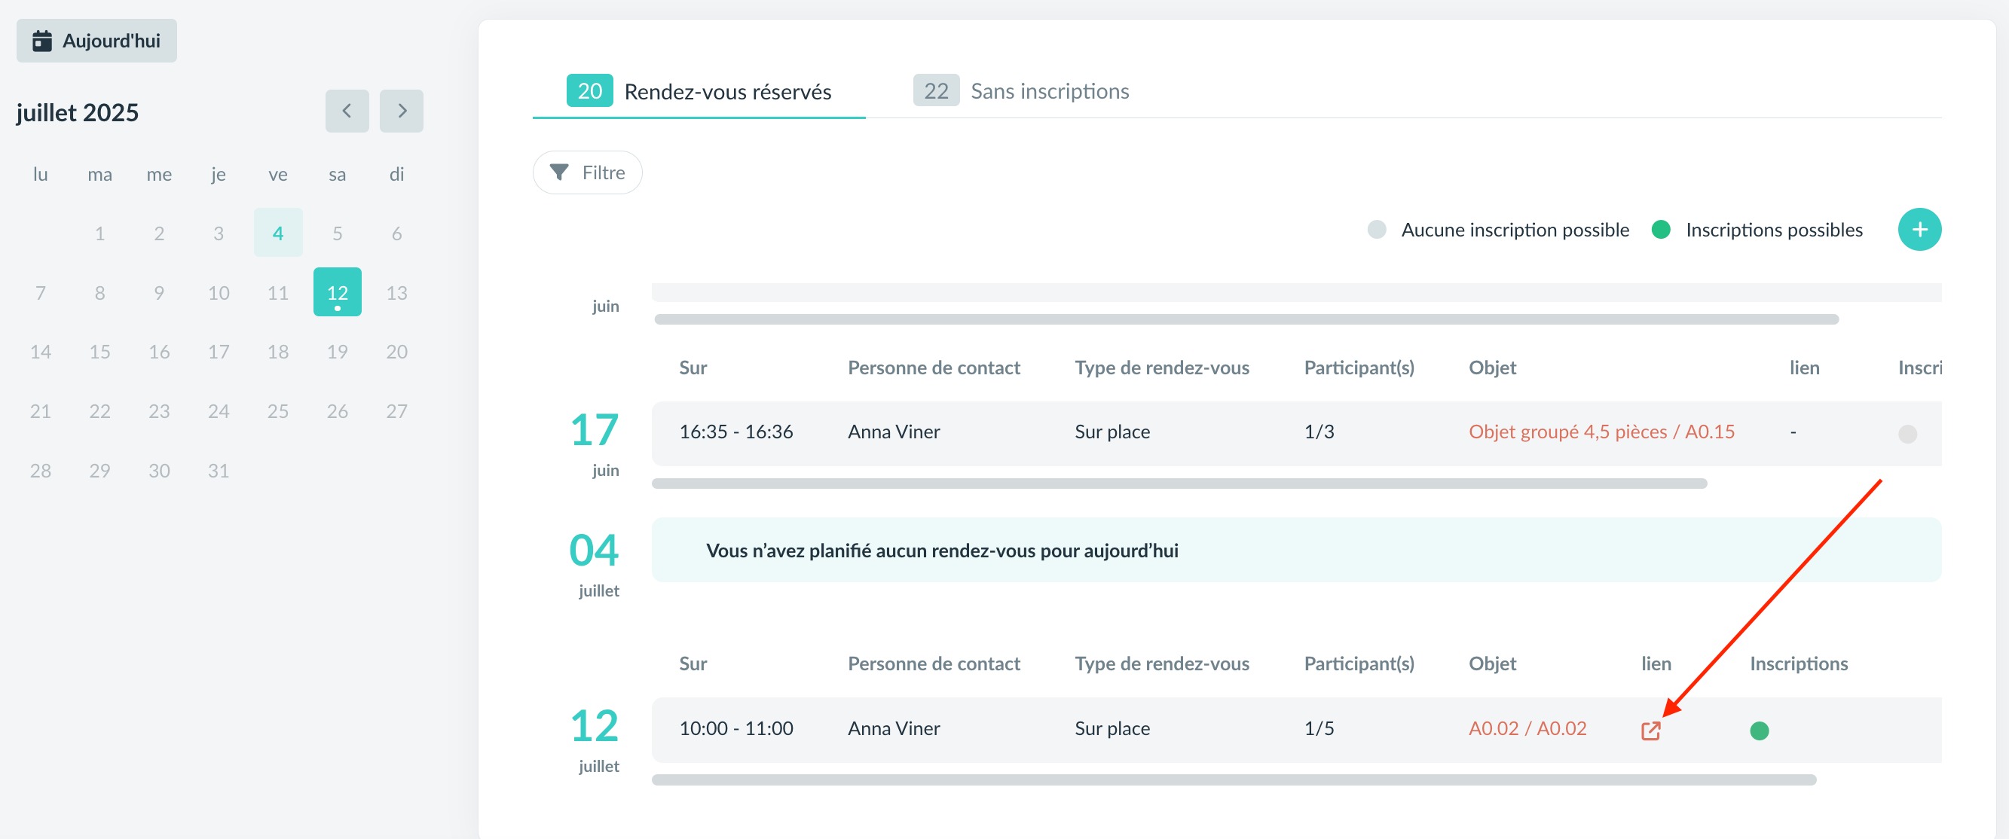Switch to Sans inscriptions tab
The width and height of the screenshot is (2009, 839).
(1022, 91)
